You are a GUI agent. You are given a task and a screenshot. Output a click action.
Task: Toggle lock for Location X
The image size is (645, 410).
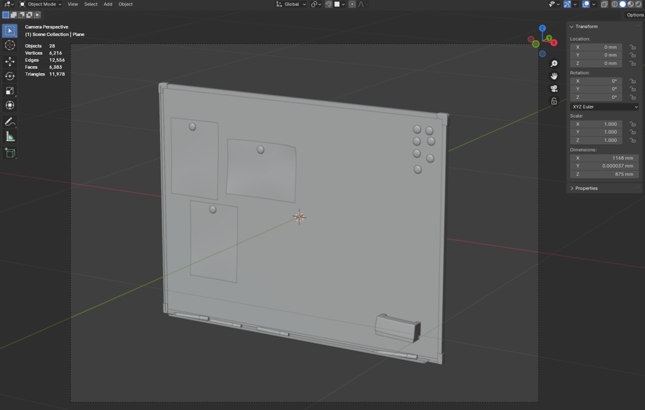(x=632, y=47)
